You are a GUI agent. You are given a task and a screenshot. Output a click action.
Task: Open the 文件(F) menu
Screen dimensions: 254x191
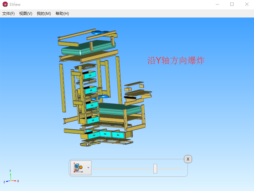(x=8, y=13)
